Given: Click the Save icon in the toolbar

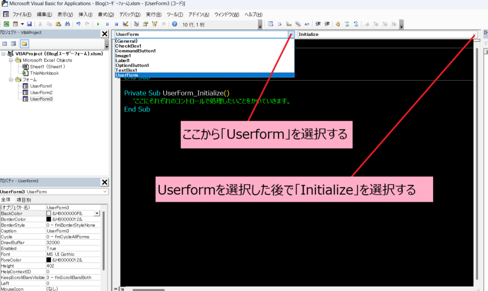Looking at the screenshot, I should (x=29, y=23).
